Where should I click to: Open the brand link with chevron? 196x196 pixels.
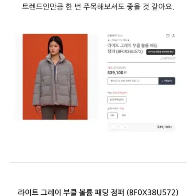coord(115,36)
